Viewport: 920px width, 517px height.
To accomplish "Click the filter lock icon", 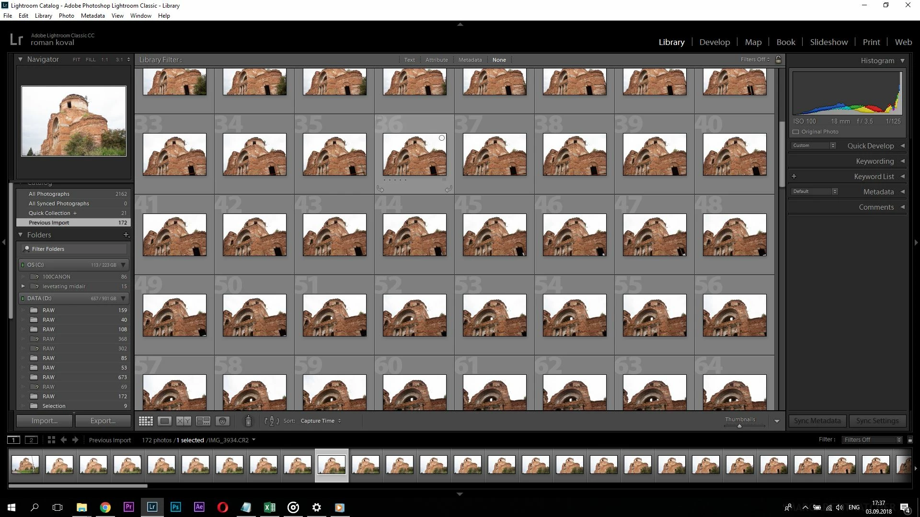I will [x=778, y=60].
